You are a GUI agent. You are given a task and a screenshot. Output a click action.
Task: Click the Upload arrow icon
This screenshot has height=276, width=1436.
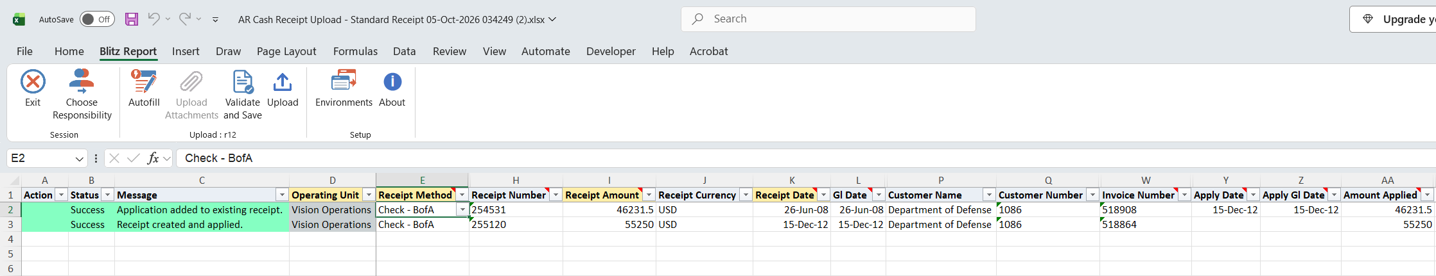pos(283,82)
